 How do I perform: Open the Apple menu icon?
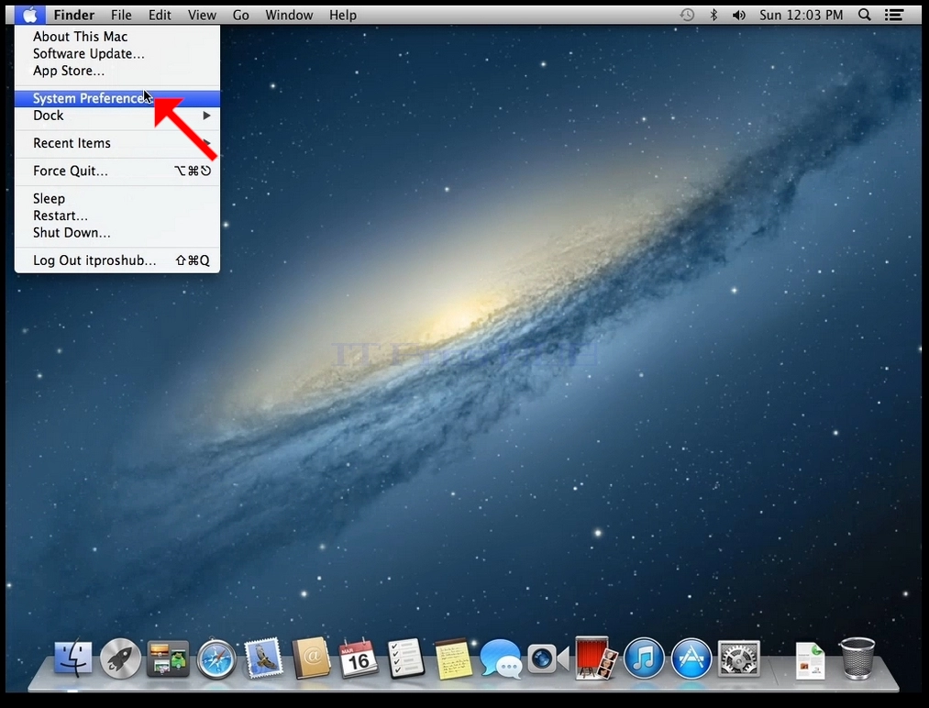click(x=29, y=15)
